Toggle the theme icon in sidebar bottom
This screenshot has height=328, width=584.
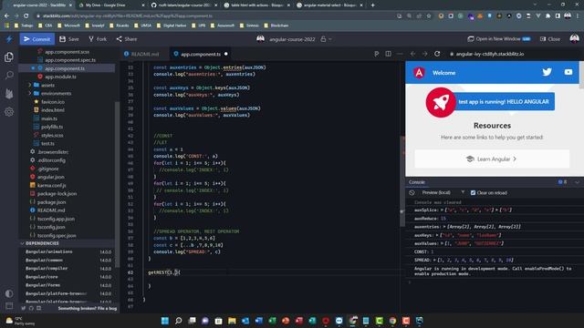click(9, 293)
